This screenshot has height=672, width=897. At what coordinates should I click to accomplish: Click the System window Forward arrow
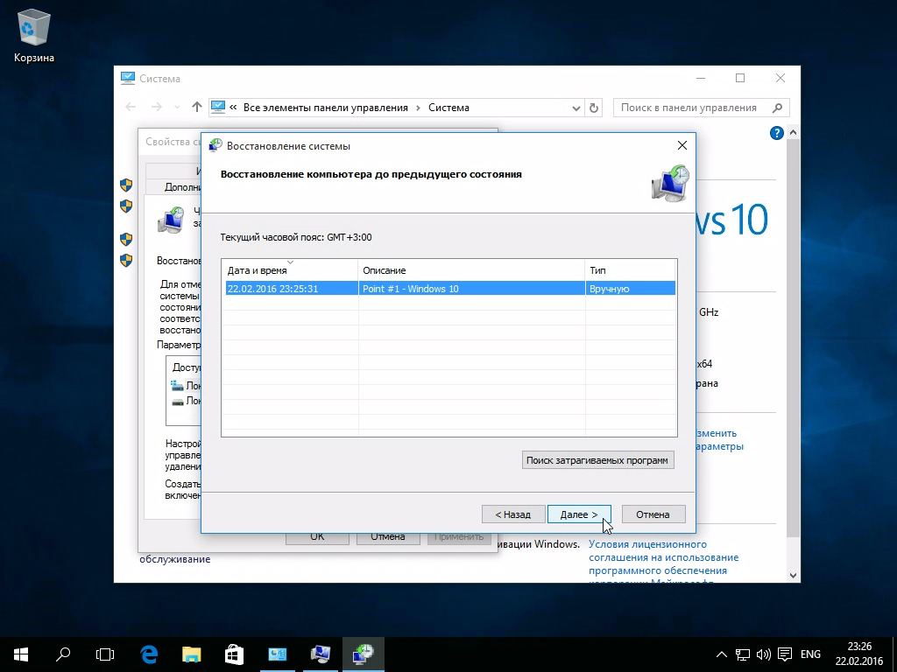(157, 108)
